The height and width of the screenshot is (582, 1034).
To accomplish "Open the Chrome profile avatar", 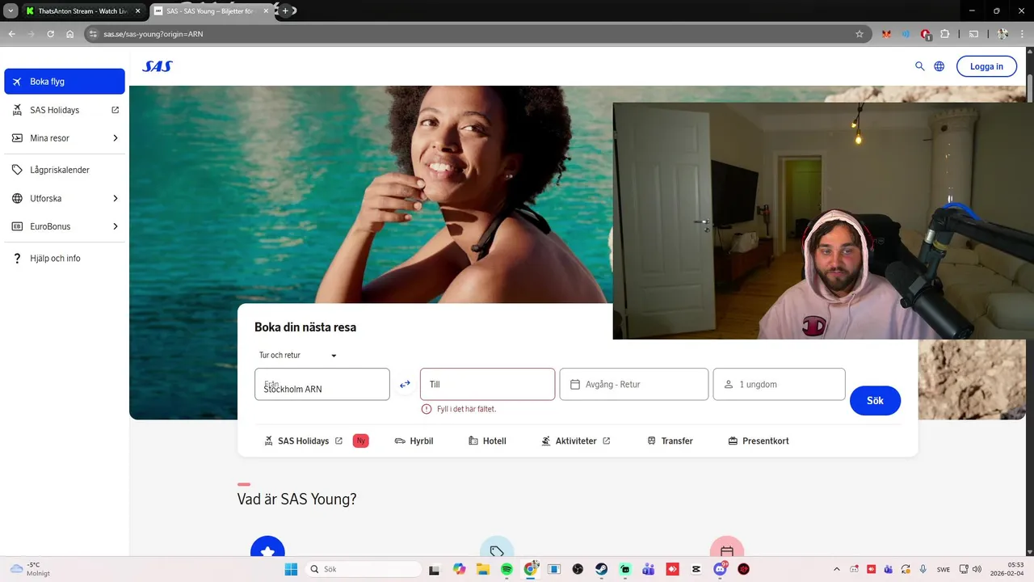I will [x=1002, y=34].
